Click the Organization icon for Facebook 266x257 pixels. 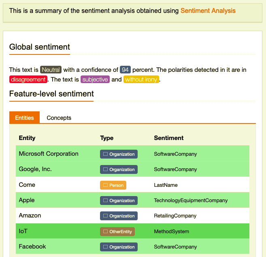click(x=105, y=247)
